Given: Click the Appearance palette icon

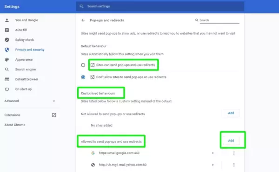Looking at the screenshot, I should click(x=7, y=60).
